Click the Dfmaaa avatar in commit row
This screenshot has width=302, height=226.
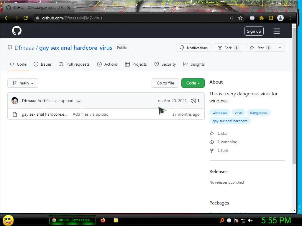(x=15, y=101)
